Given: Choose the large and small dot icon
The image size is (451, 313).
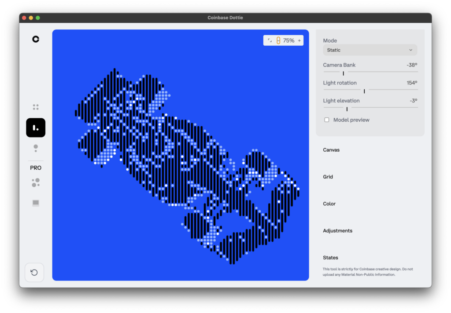Looking at the screenshot, I should coord(36,148).
